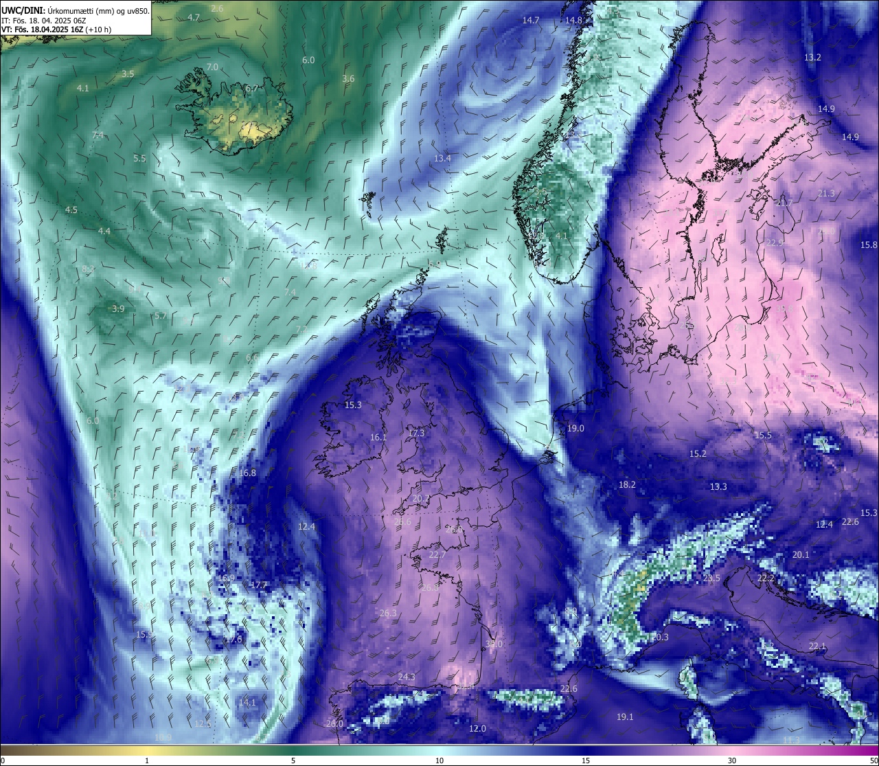The width and height of the screenshot is (879, 766).
Task: Click the 20.3 value label
Action: (660, 637)
